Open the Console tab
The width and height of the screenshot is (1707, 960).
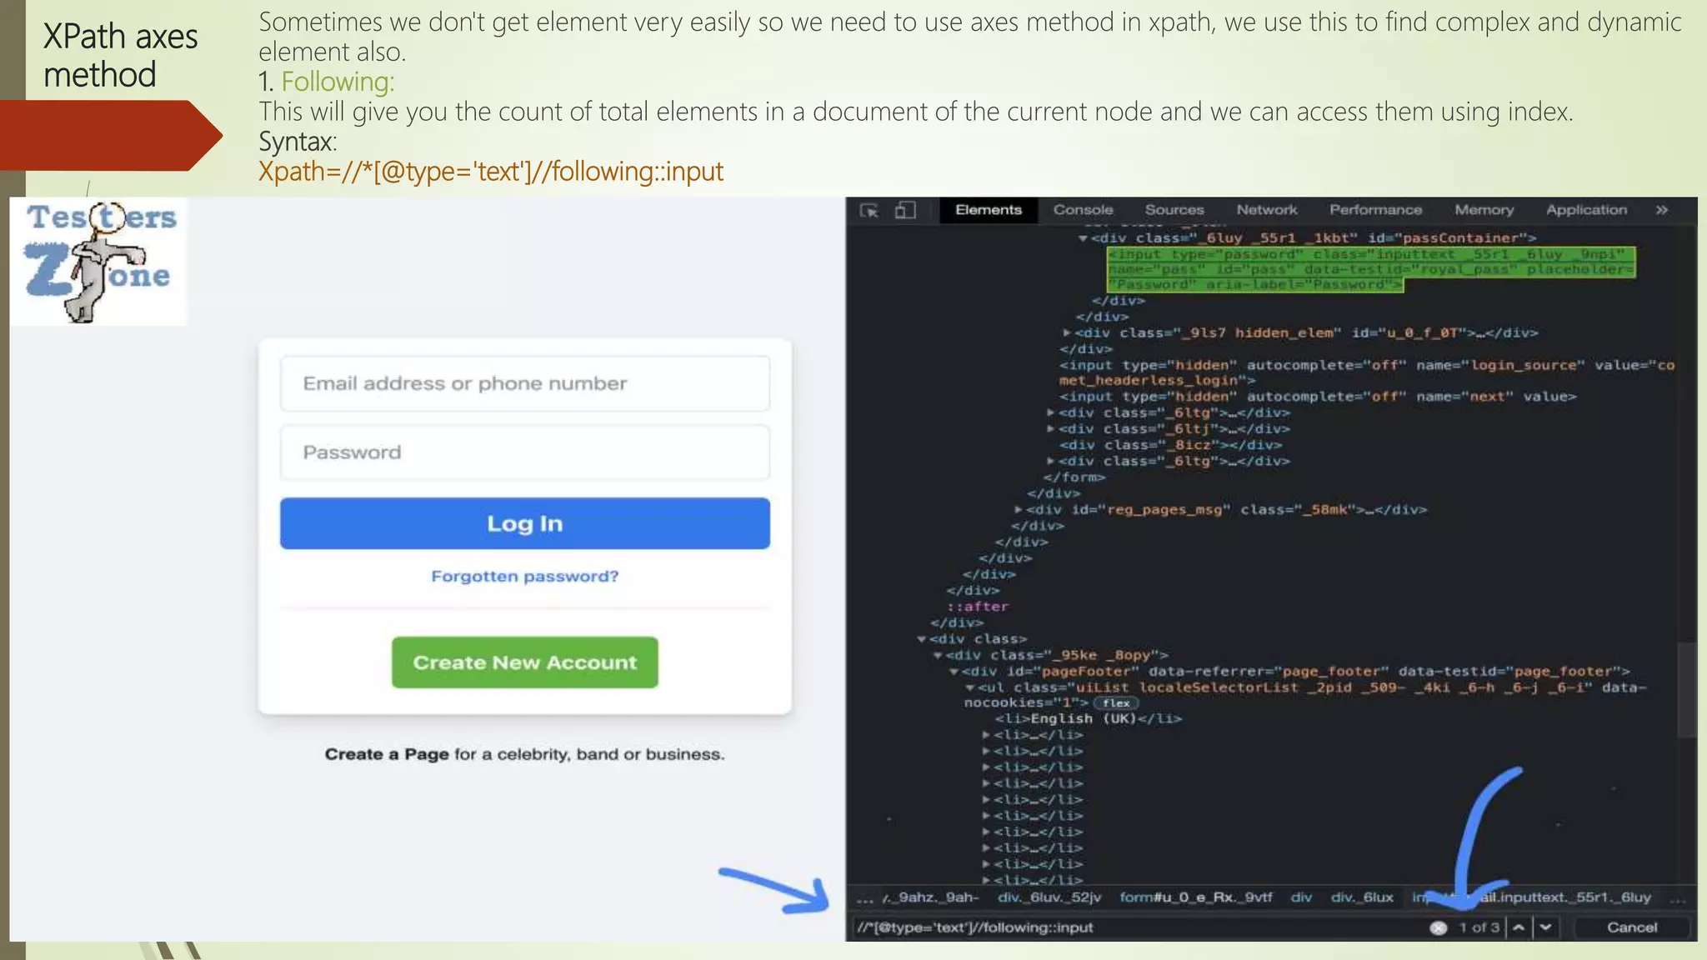coord(1083,210)
